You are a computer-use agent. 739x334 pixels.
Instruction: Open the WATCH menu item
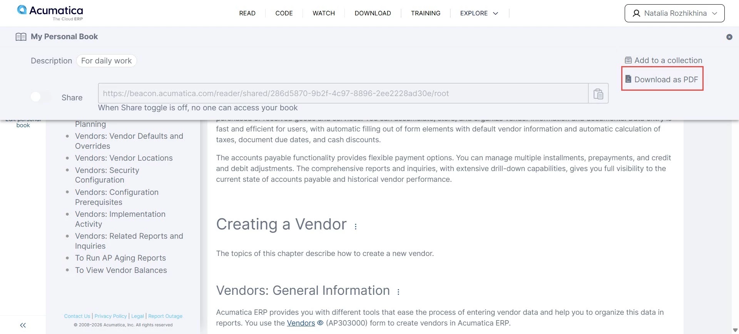(324, 13)
